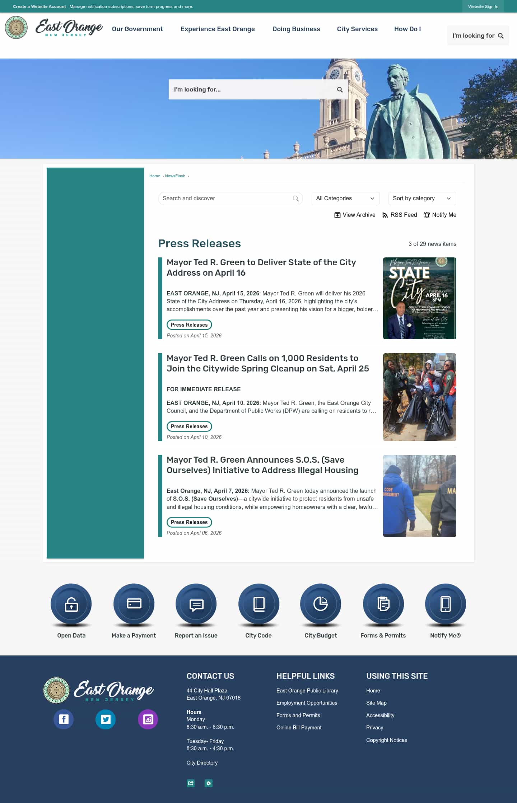Click View Archive
Viewport: 517px width, 803px height.
(x=355, y=215)
